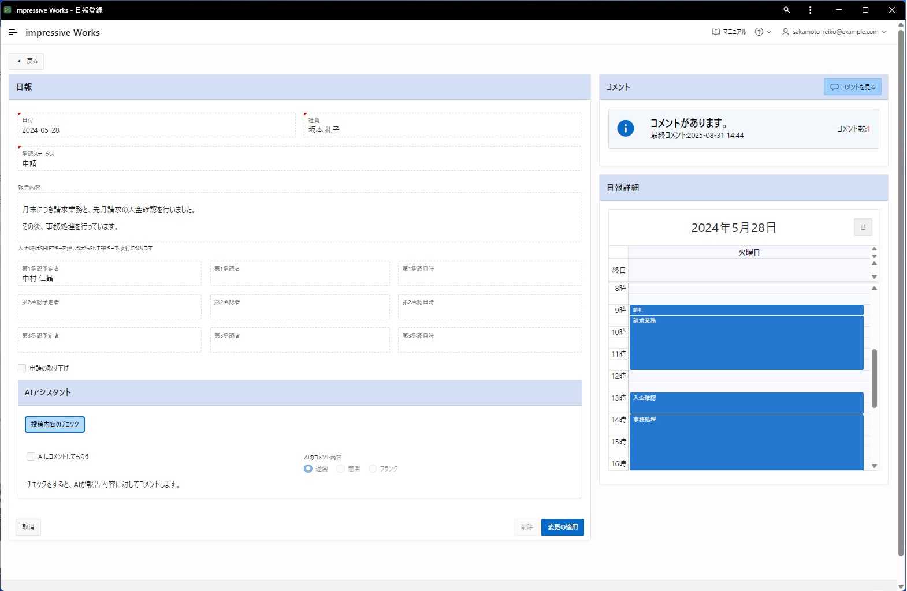Click the magnifier zoom icon in title bar

click(786, 10)
